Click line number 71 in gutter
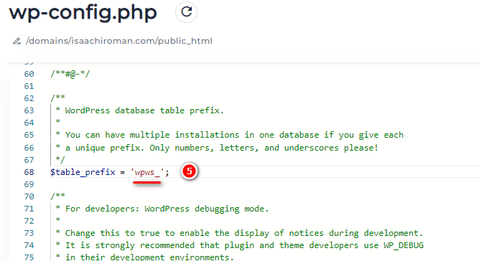479x261 pixels. pyautogui.click(x=29, y=209)
